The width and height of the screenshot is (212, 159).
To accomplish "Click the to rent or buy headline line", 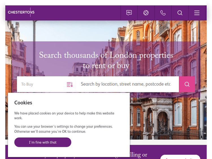I will 106,66.
